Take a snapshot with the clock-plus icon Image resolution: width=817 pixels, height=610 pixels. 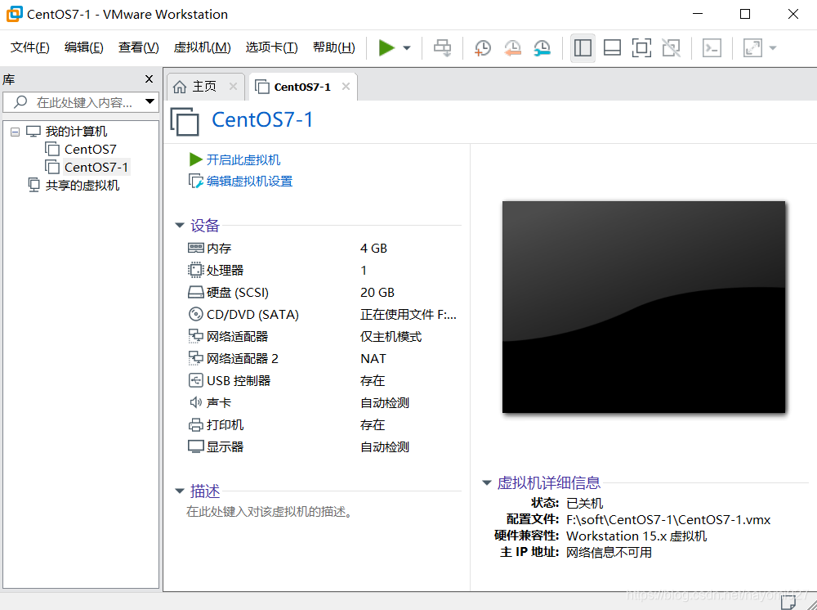483,48
